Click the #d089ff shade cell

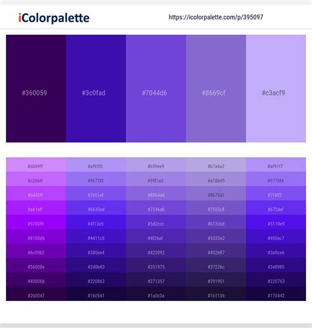coord(36,164)
